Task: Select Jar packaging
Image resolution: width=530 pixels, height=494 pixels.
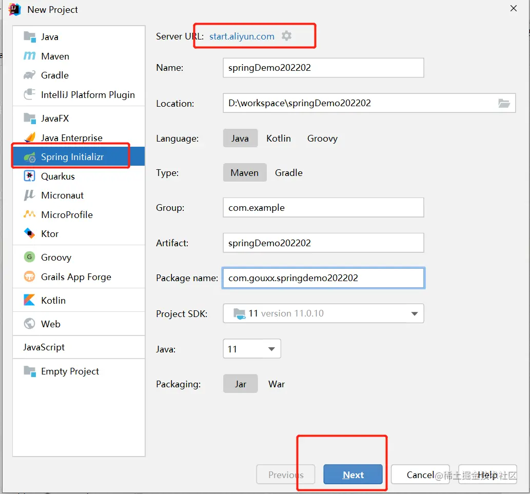Action: 240,384
